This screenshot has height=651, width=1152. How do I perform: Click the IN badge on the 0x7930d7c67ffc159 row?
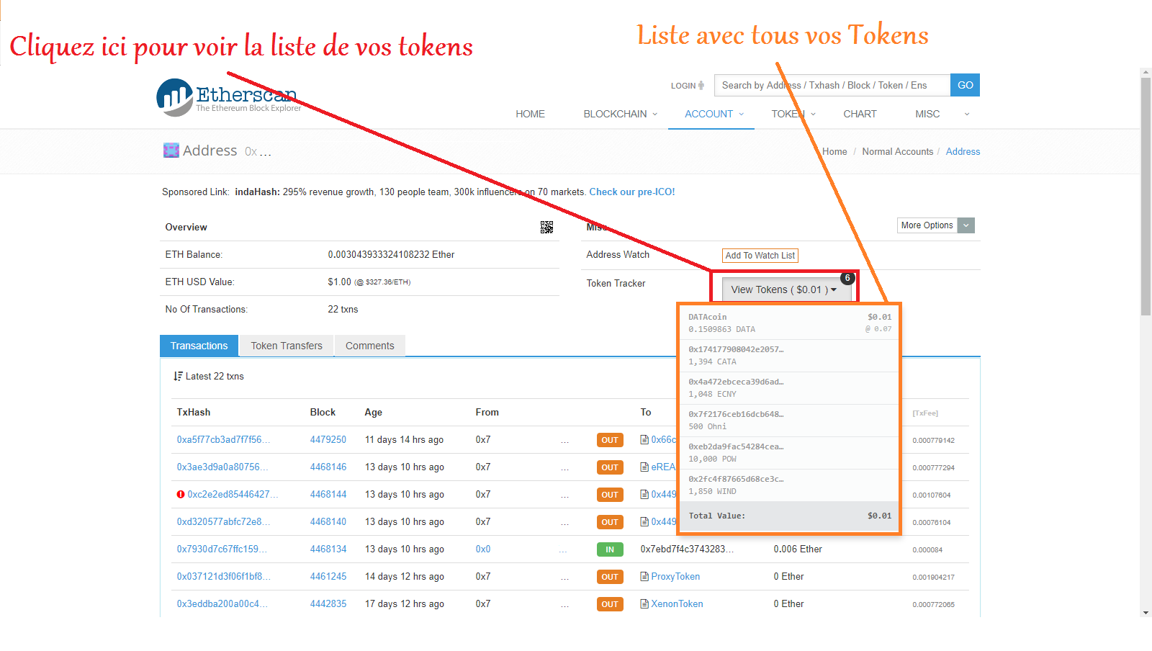point(610,549)
